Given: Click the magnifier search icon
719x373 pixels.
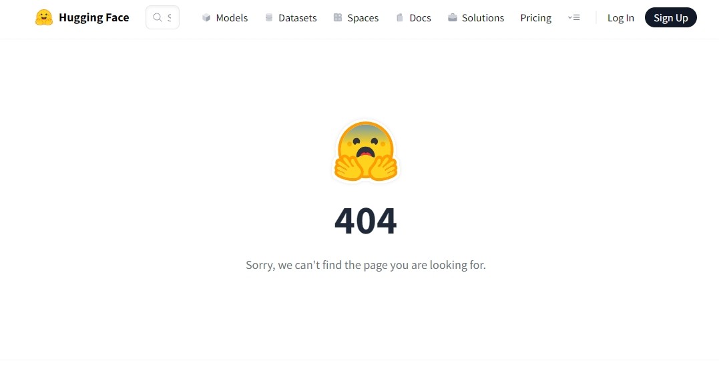Looking at the screenshot, I should click(158, 17).
